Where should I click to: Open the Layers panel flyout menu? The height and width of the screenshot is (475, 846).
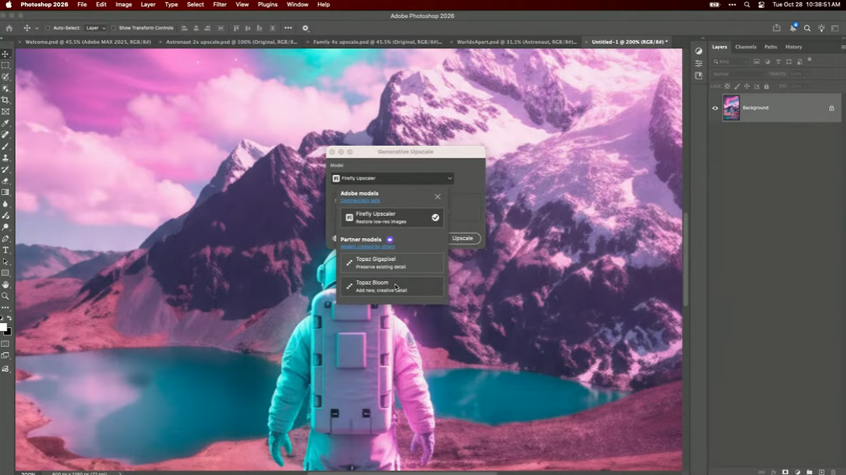[x=843, y=47]
